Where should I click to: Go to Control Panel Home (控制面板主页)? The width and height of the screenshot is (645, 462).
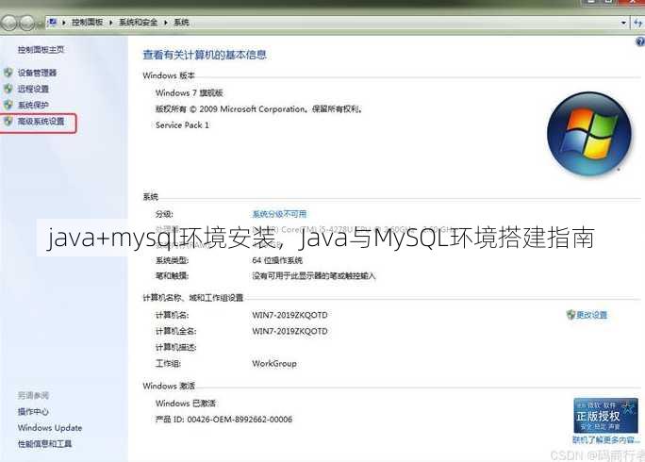(x=41, y=50)
